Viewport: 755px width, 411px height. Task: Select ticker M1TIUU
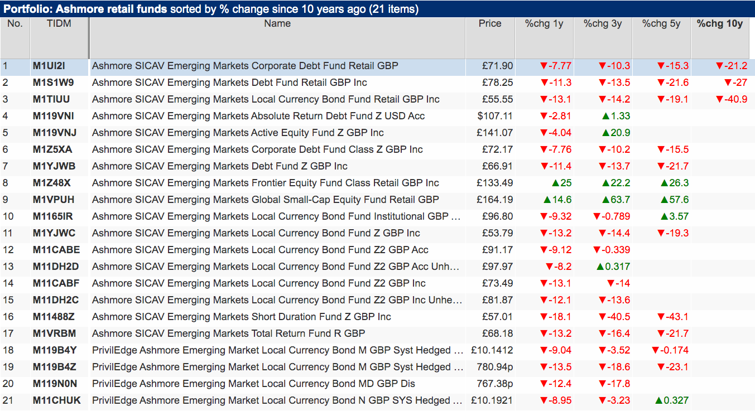(x=52, y=99)
